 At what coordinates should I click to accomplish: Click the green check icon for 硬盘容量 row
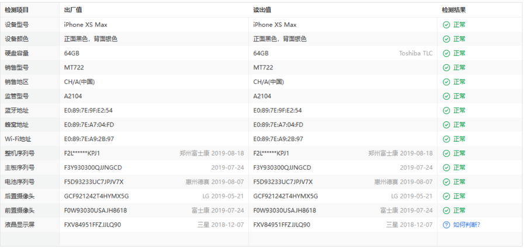(446, 54)
